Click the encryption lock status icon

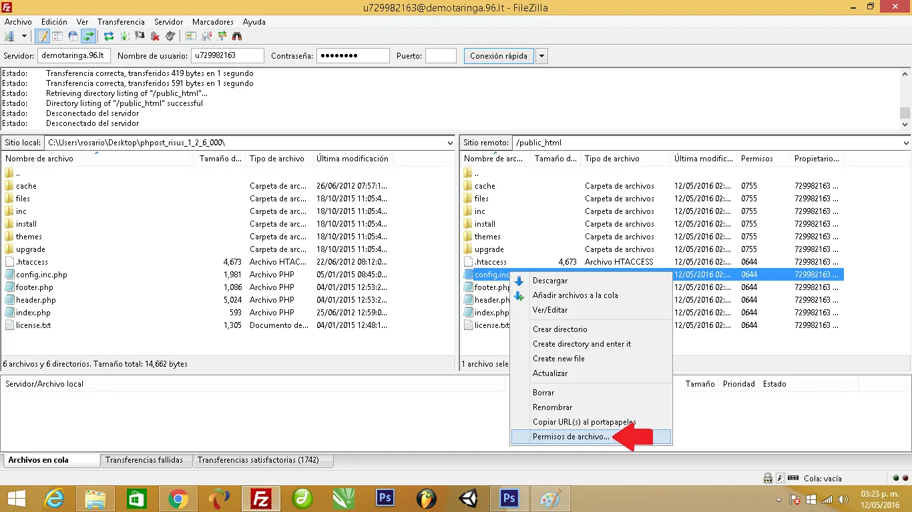pos(768,478)
